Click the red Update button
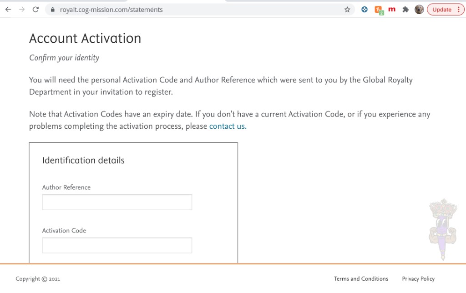 441,10
